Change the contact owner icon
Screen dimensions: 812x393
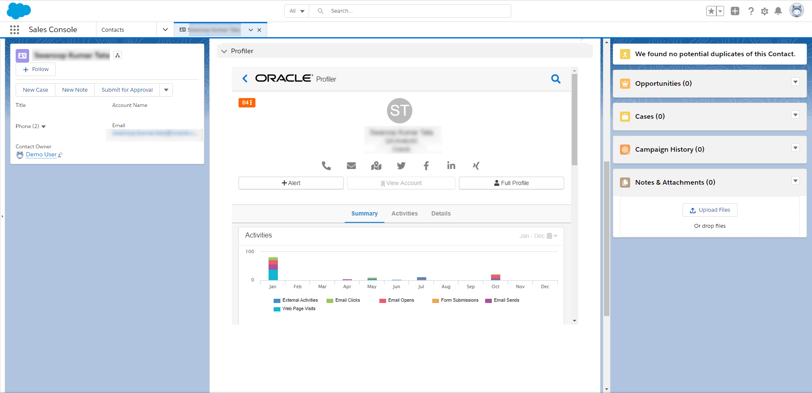pos(60,155)
